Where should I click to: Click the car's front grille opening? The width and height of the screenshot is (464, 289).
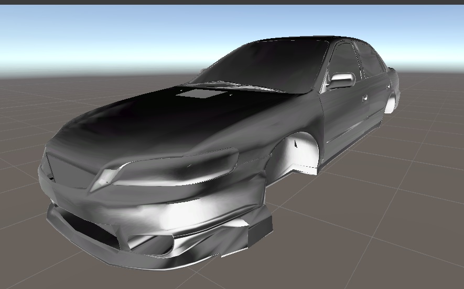tap(72, 170)
